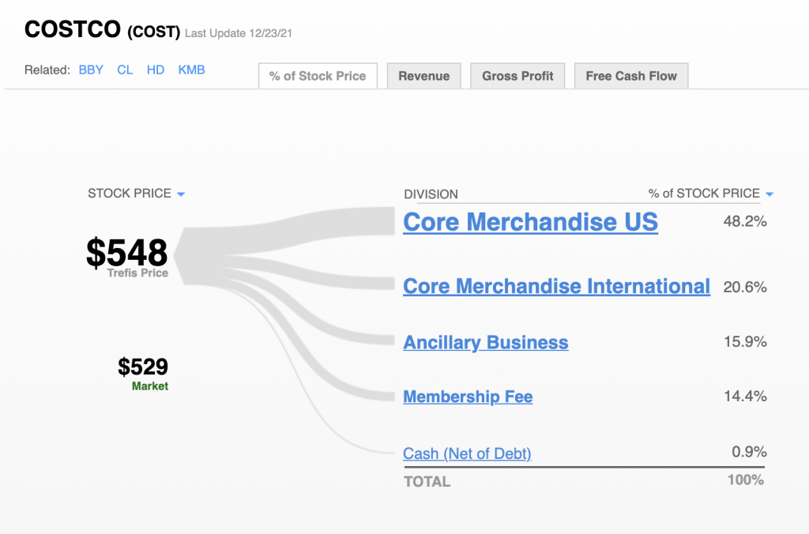Open the related CL stock page

point(125,70)
